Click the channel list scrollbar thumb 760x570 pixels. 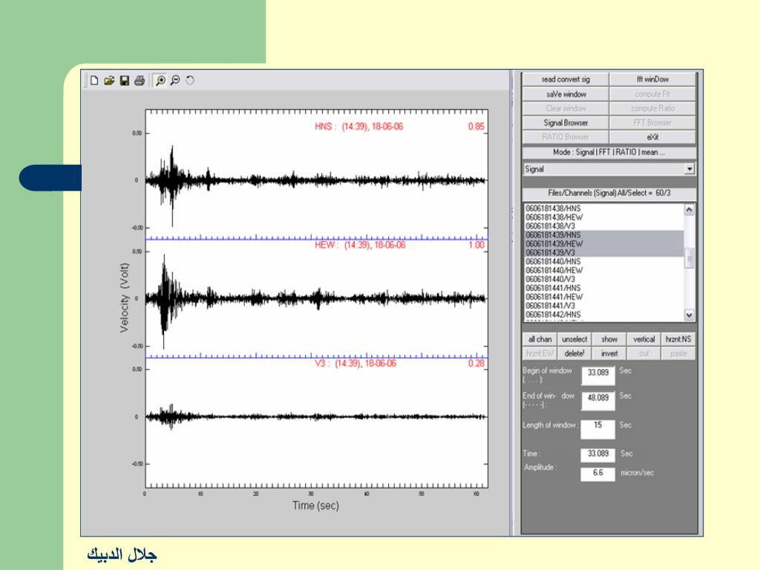689,258
